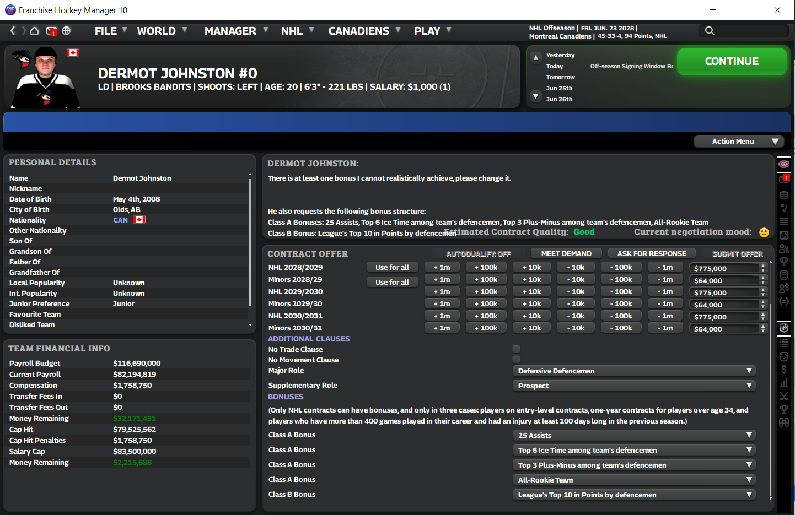Check the No Movement Clause box

click(517, 359)
